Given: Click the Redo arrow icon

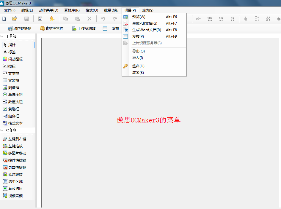Looking at the screenshot, I should [115, 19].
